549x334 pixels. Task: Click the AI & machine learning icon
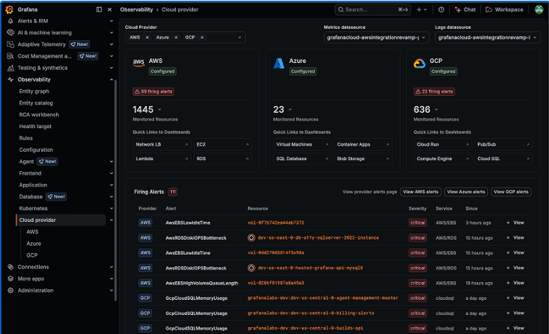tap(10, 33)
